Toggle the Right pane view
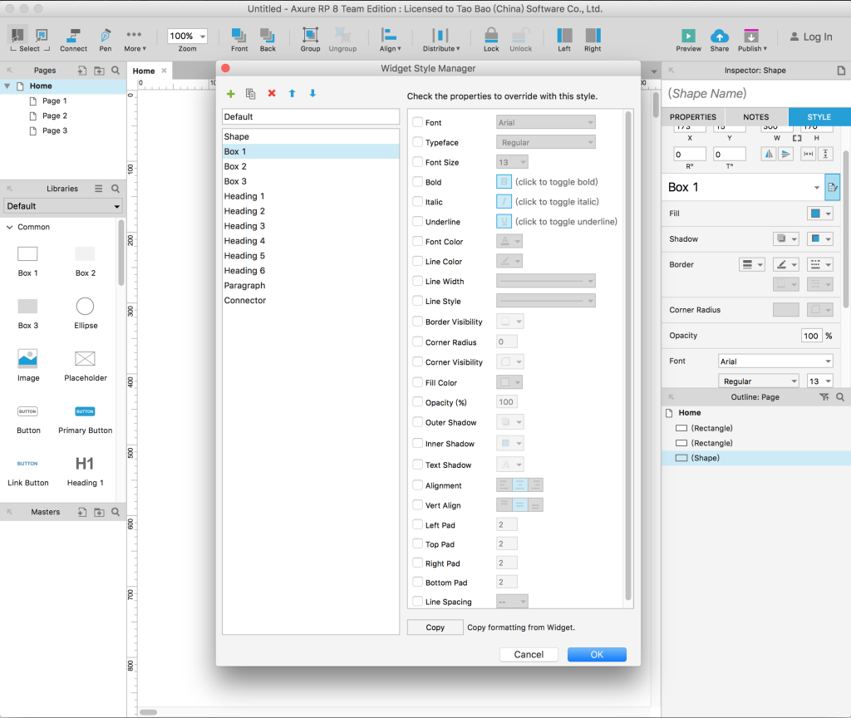Viewport: 851px width, 718px height. tap(593, 40)
